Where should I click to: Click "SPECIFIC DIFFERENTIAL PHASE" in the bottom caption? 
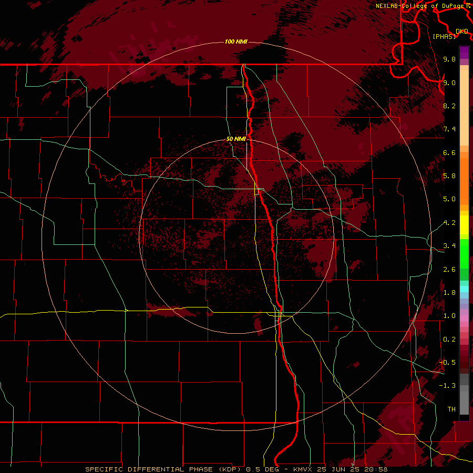click(148, 469)
